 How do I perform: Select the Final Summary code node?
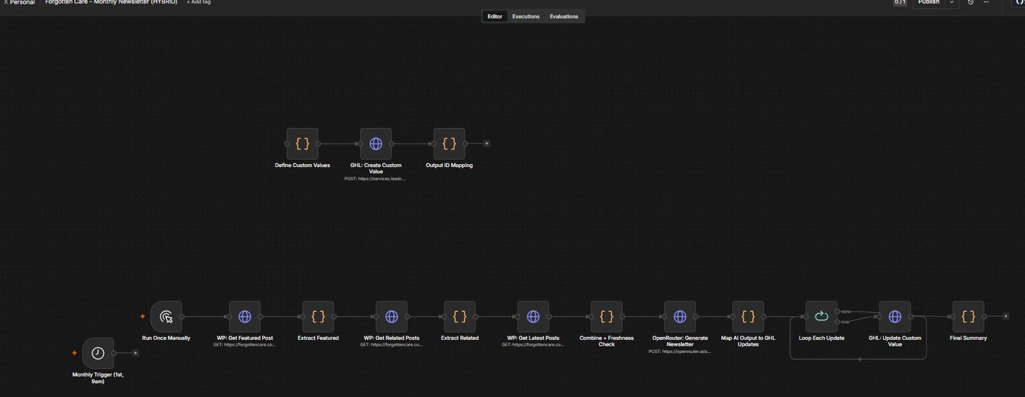(969, 316)
